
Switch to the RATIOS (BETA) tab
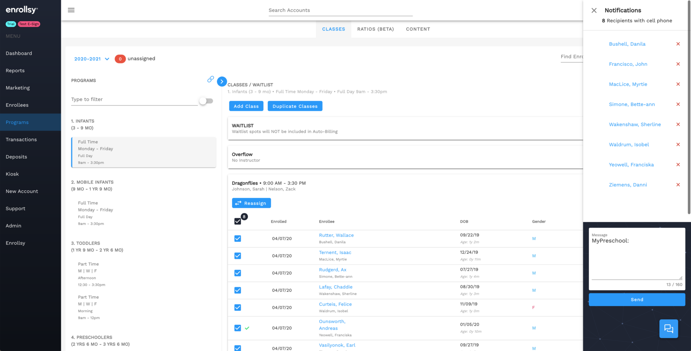coord(375,29)
